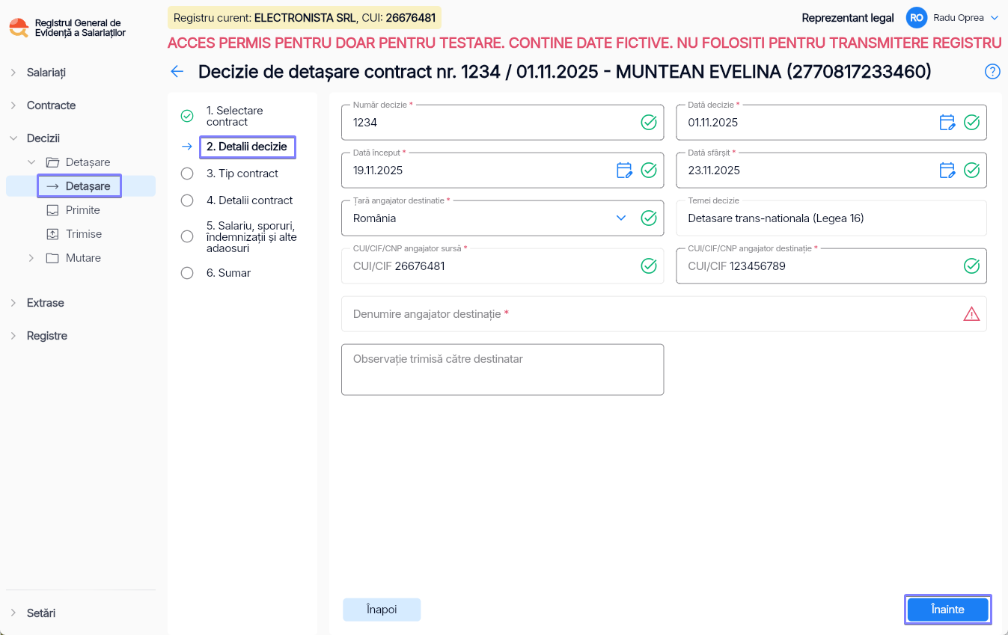Open step 5 Salariu, sporuri, îndemnizații

[254, 236]
